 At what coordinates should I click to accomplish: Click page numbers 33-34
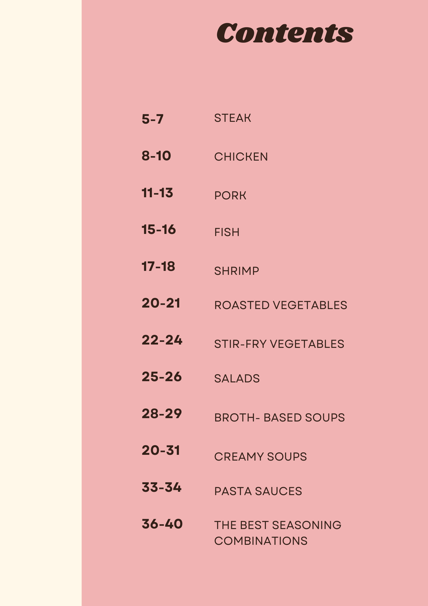(161, 487)
